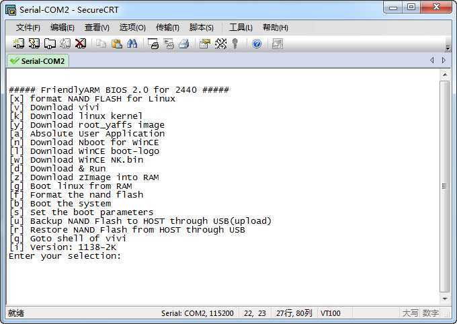Click '27行, 80列' in the status bar
Screen dimensions: 457x324
pyautogui.click(x=294, y=313)
